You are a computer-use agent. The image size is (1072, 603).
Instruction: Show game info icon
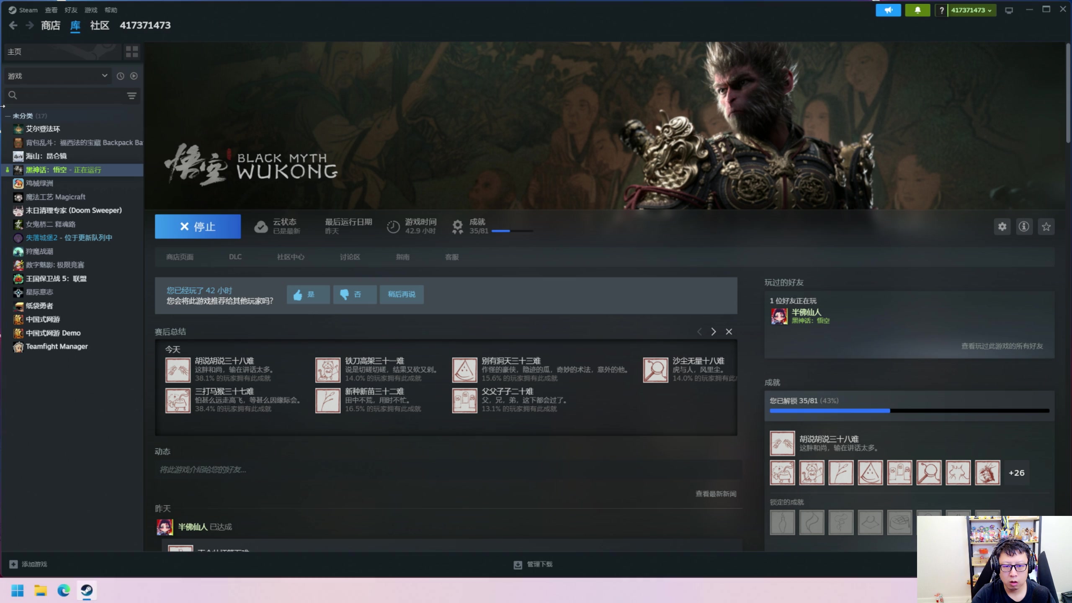click(1024, 227)
